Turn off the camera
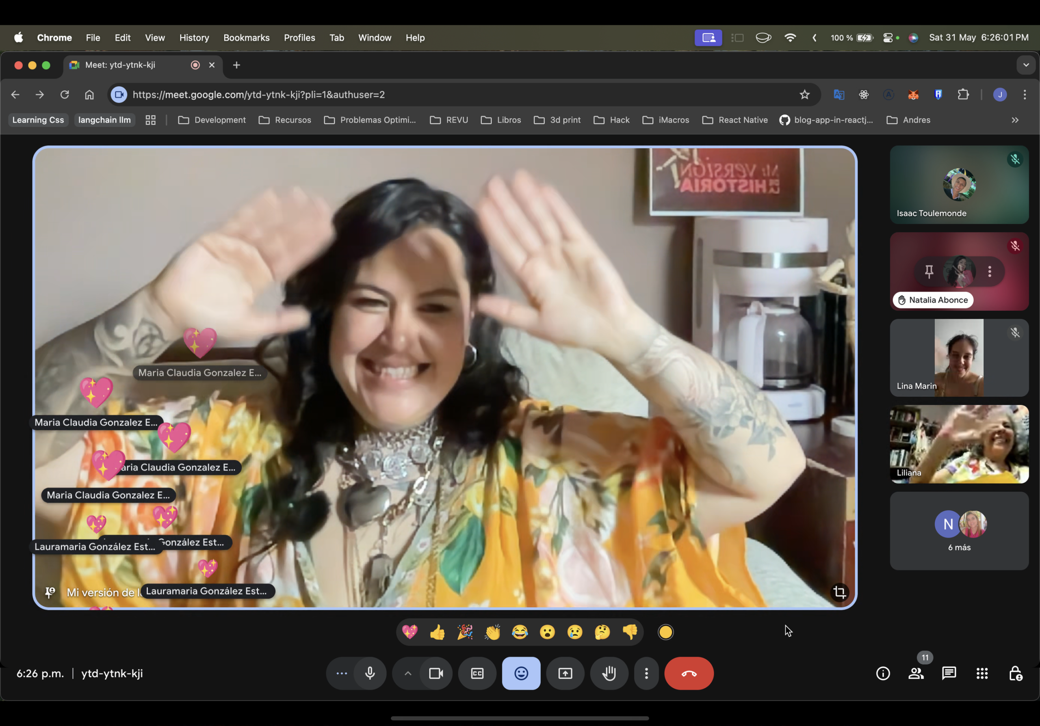The height and width of the screenshot is (726, 1040). (436, 673)
